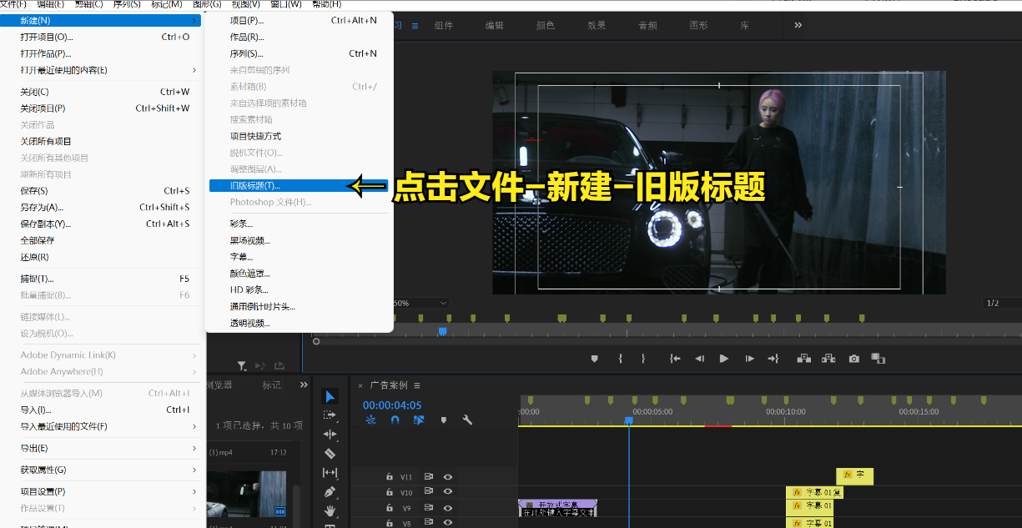
Task: Select 序列(S)... in the new submenu
Action: tap(247, 53)
